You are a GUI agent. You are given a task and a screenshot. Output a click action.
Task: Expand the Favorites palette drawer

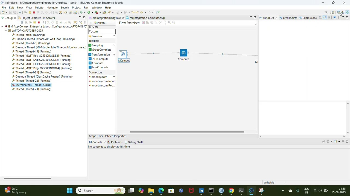[x=114, y=36]
